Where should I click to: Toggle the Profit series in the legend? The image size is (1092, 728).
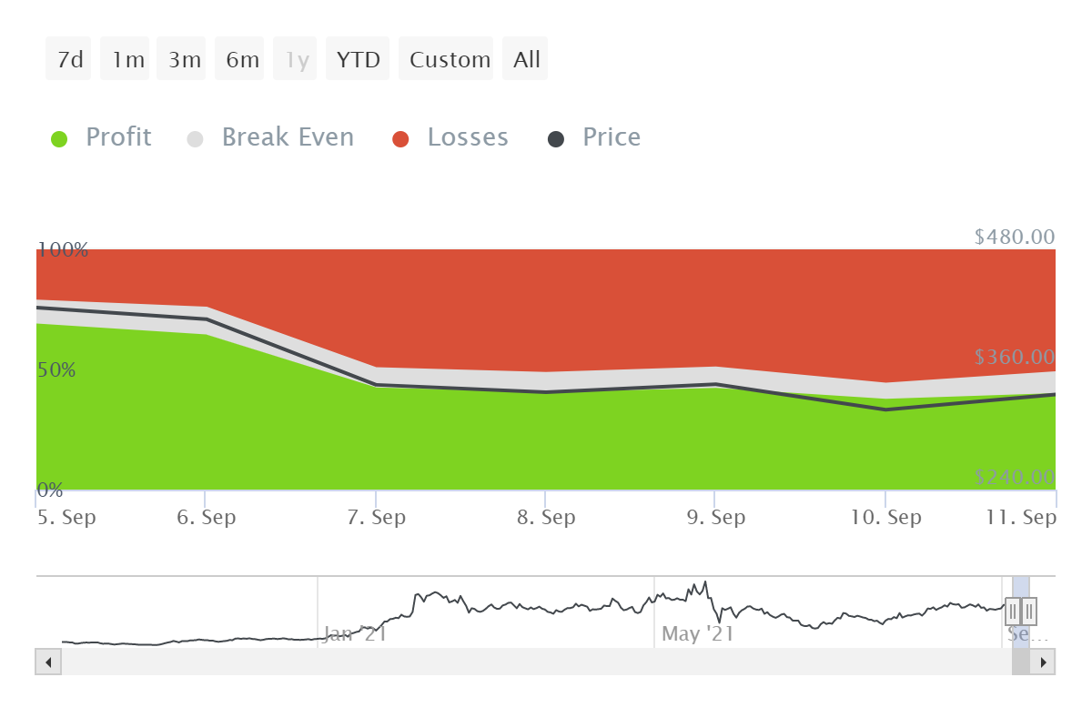pos(101,138)
